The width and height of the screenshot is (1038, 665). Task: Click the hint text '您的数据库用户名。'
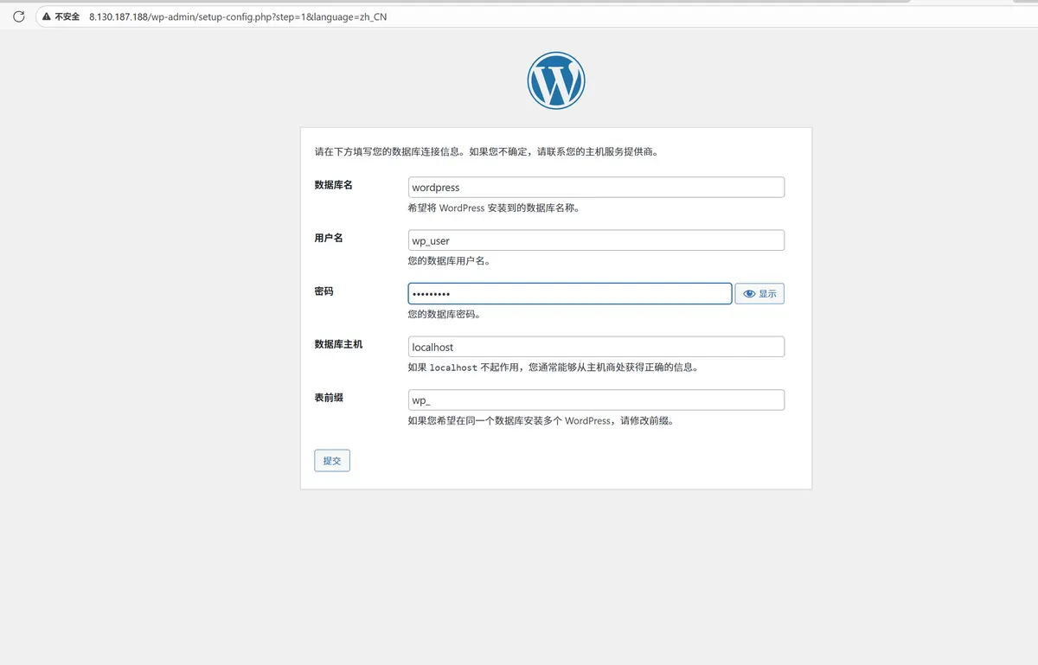tap(450, 261)
